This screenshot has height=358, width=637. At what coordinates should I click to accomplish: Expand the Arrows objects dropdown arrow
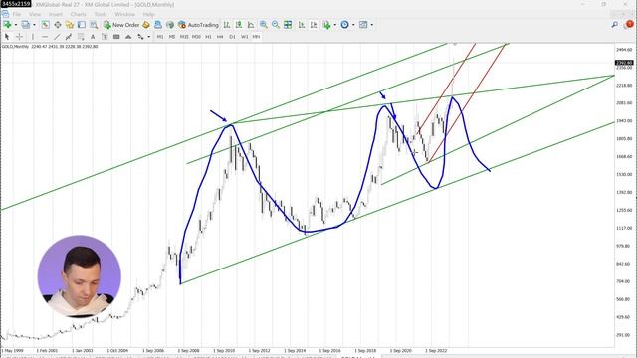(x=148, y=37)
